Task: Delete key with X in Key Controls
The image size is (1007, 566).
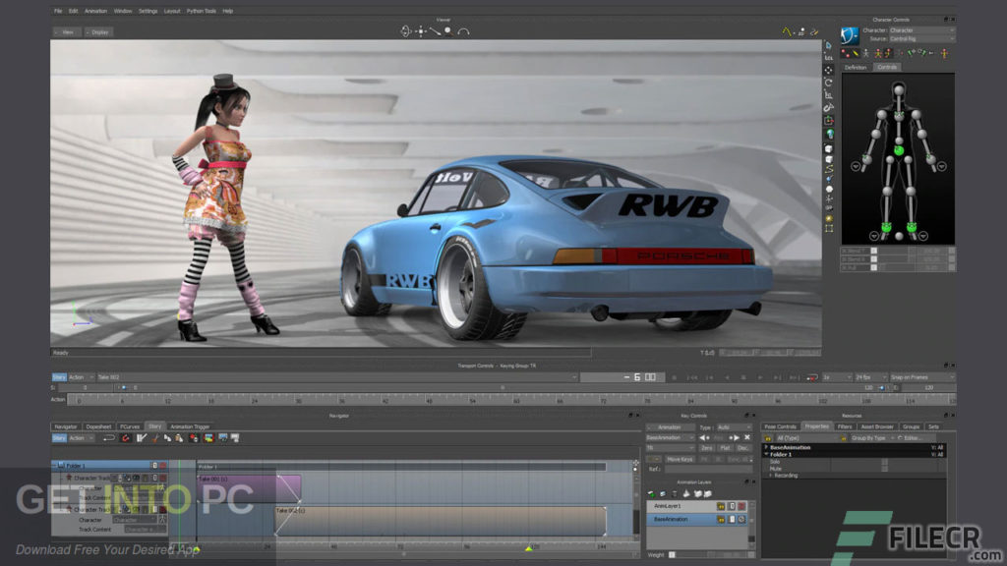Action: [747, 437]
